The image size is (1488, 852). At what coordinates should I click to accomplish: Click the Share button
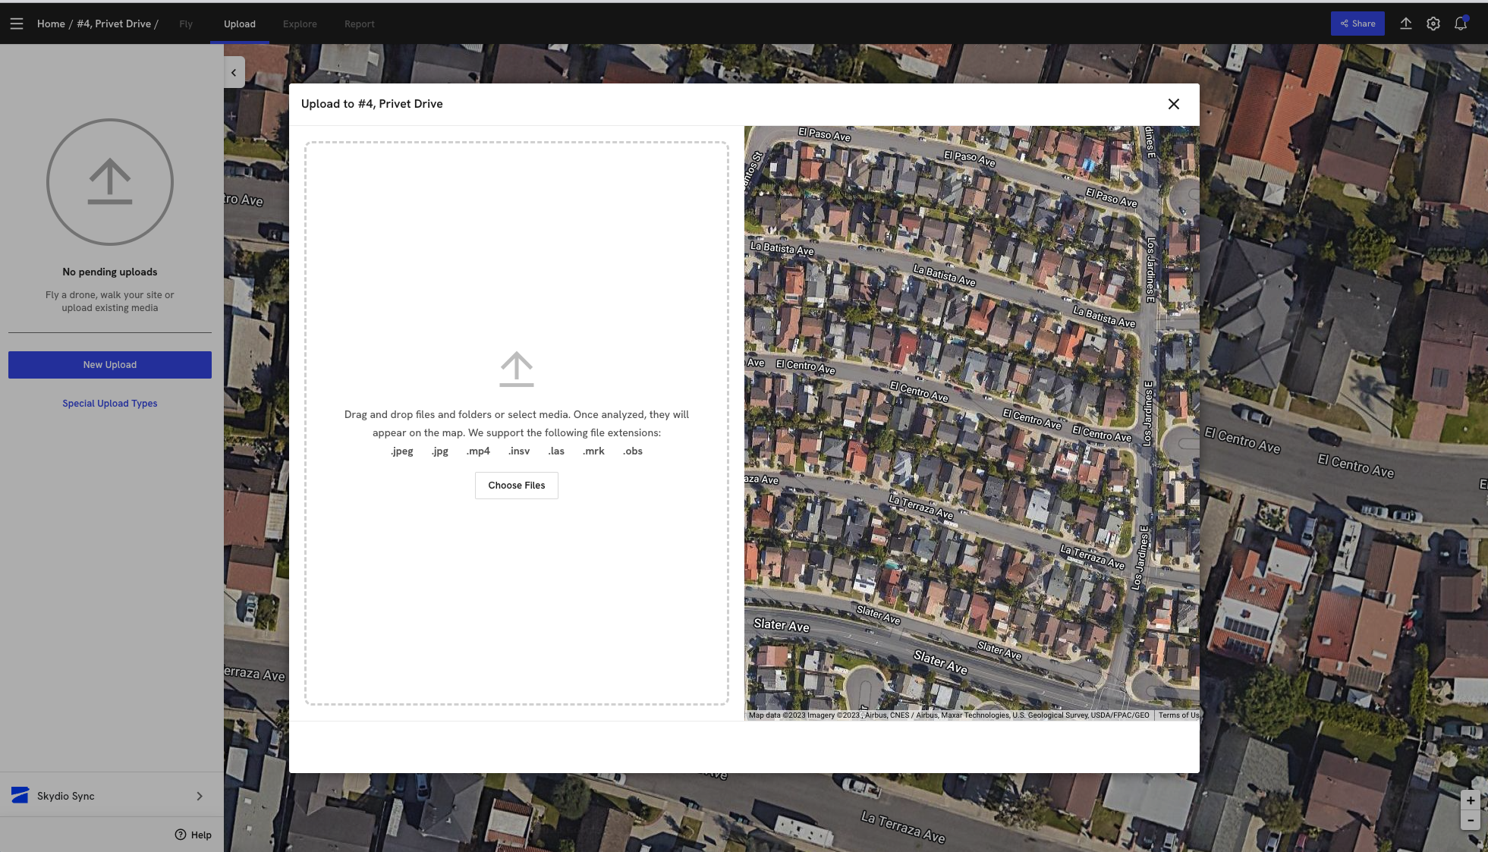tap(1357, 24)
